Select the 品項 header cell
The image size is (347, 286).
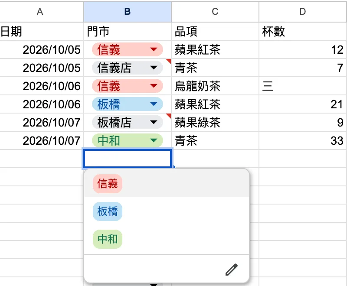[215, 31]
